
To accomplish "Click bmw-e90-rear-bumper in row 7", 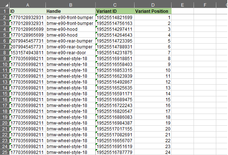I will (71, 47).
